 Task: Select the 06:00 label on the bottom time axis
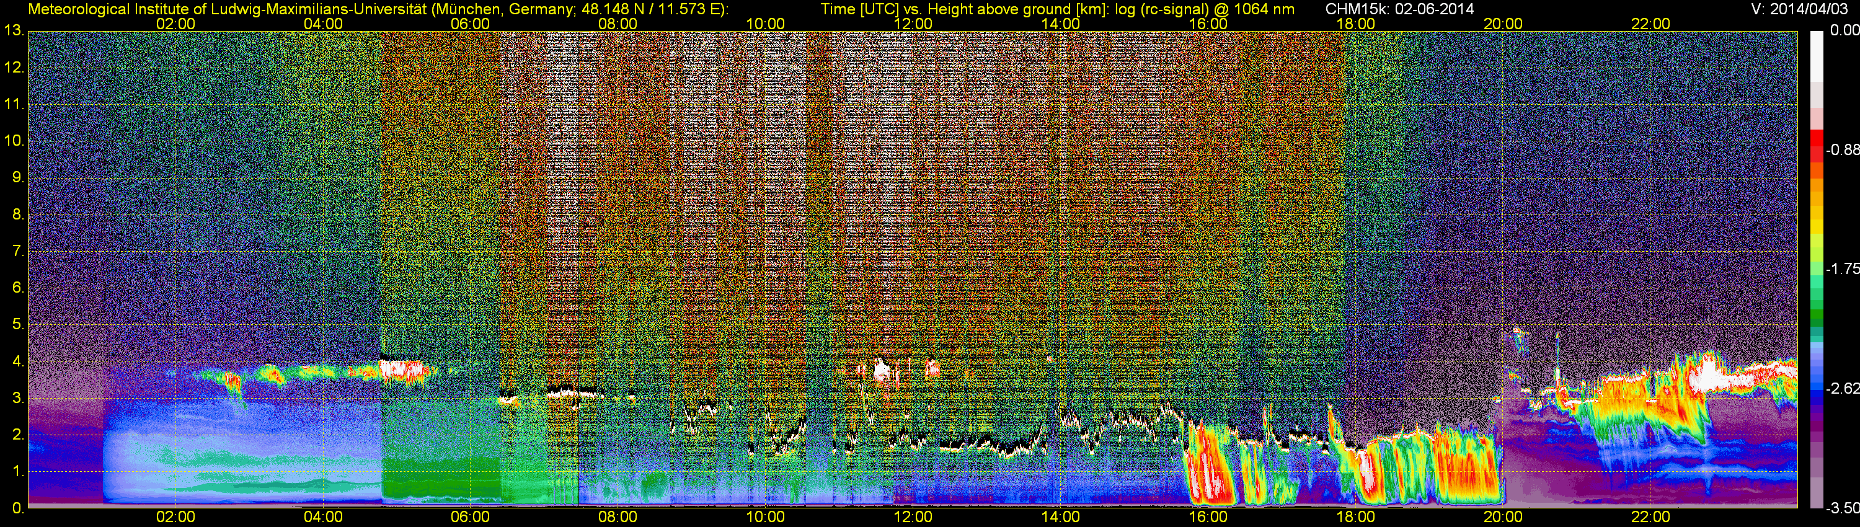point(470,518)
